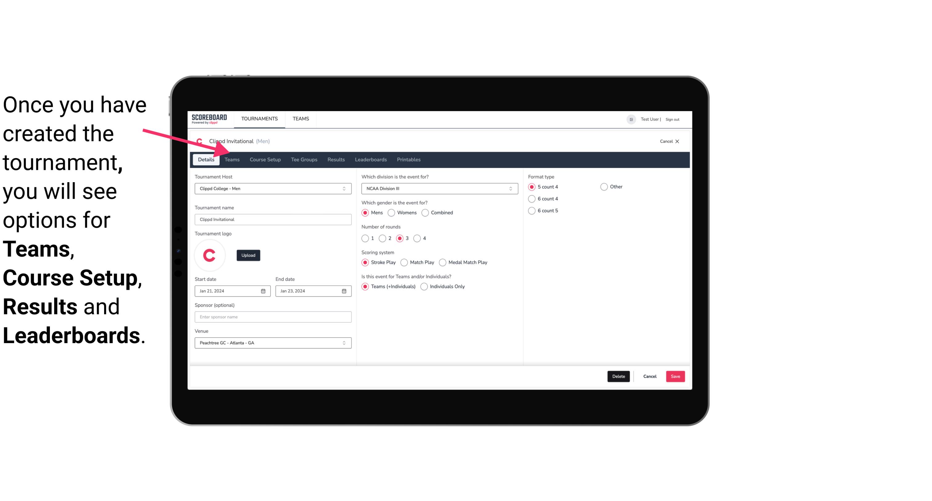
Task: Click the Sign out link
Action: pyautogui.click(x=672, y=118)
